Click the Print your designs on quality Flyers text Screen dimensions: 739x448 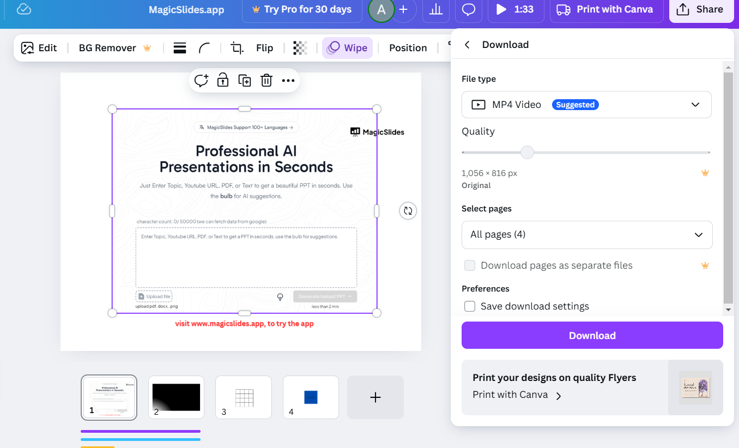[x=554, y=378]
